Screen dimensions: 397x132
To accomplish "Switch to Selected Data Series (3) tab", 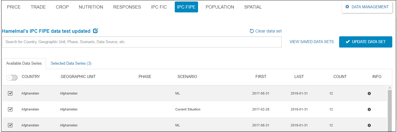I will pos(71,63).
